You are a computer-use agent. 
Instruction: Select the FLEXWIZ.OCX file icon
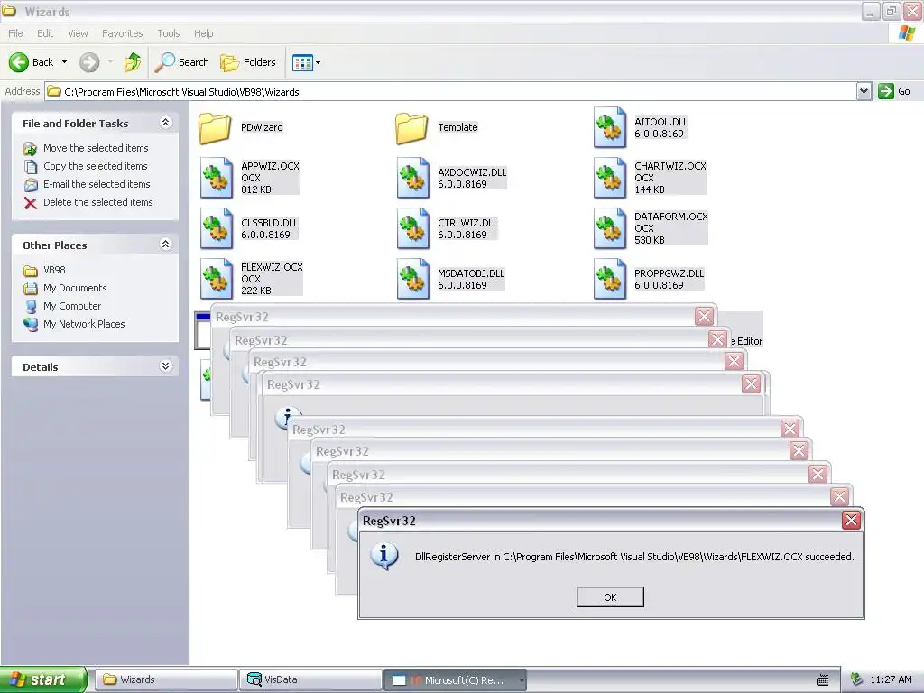pos(217,279)
